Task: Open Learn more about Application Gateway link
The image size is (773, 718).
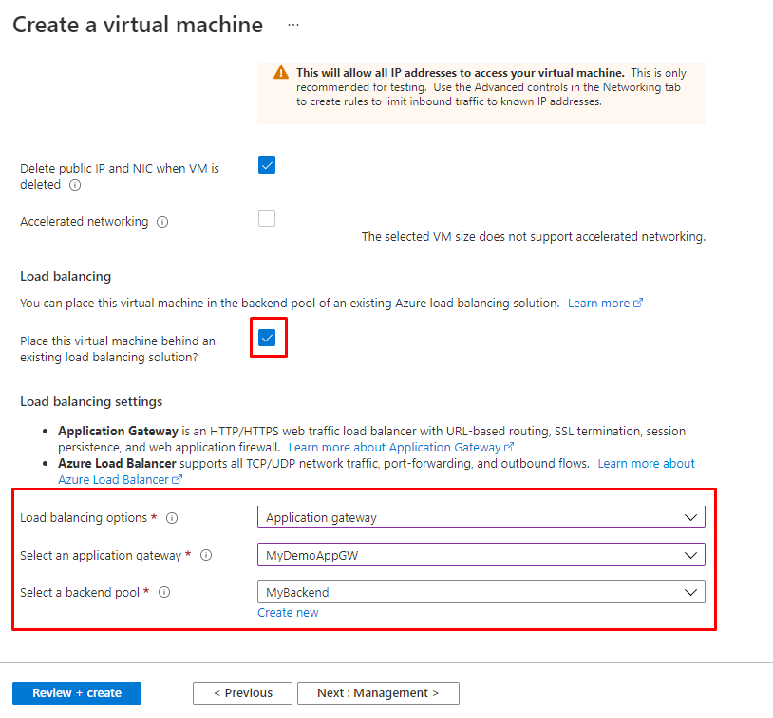Action: coord(394,447)
